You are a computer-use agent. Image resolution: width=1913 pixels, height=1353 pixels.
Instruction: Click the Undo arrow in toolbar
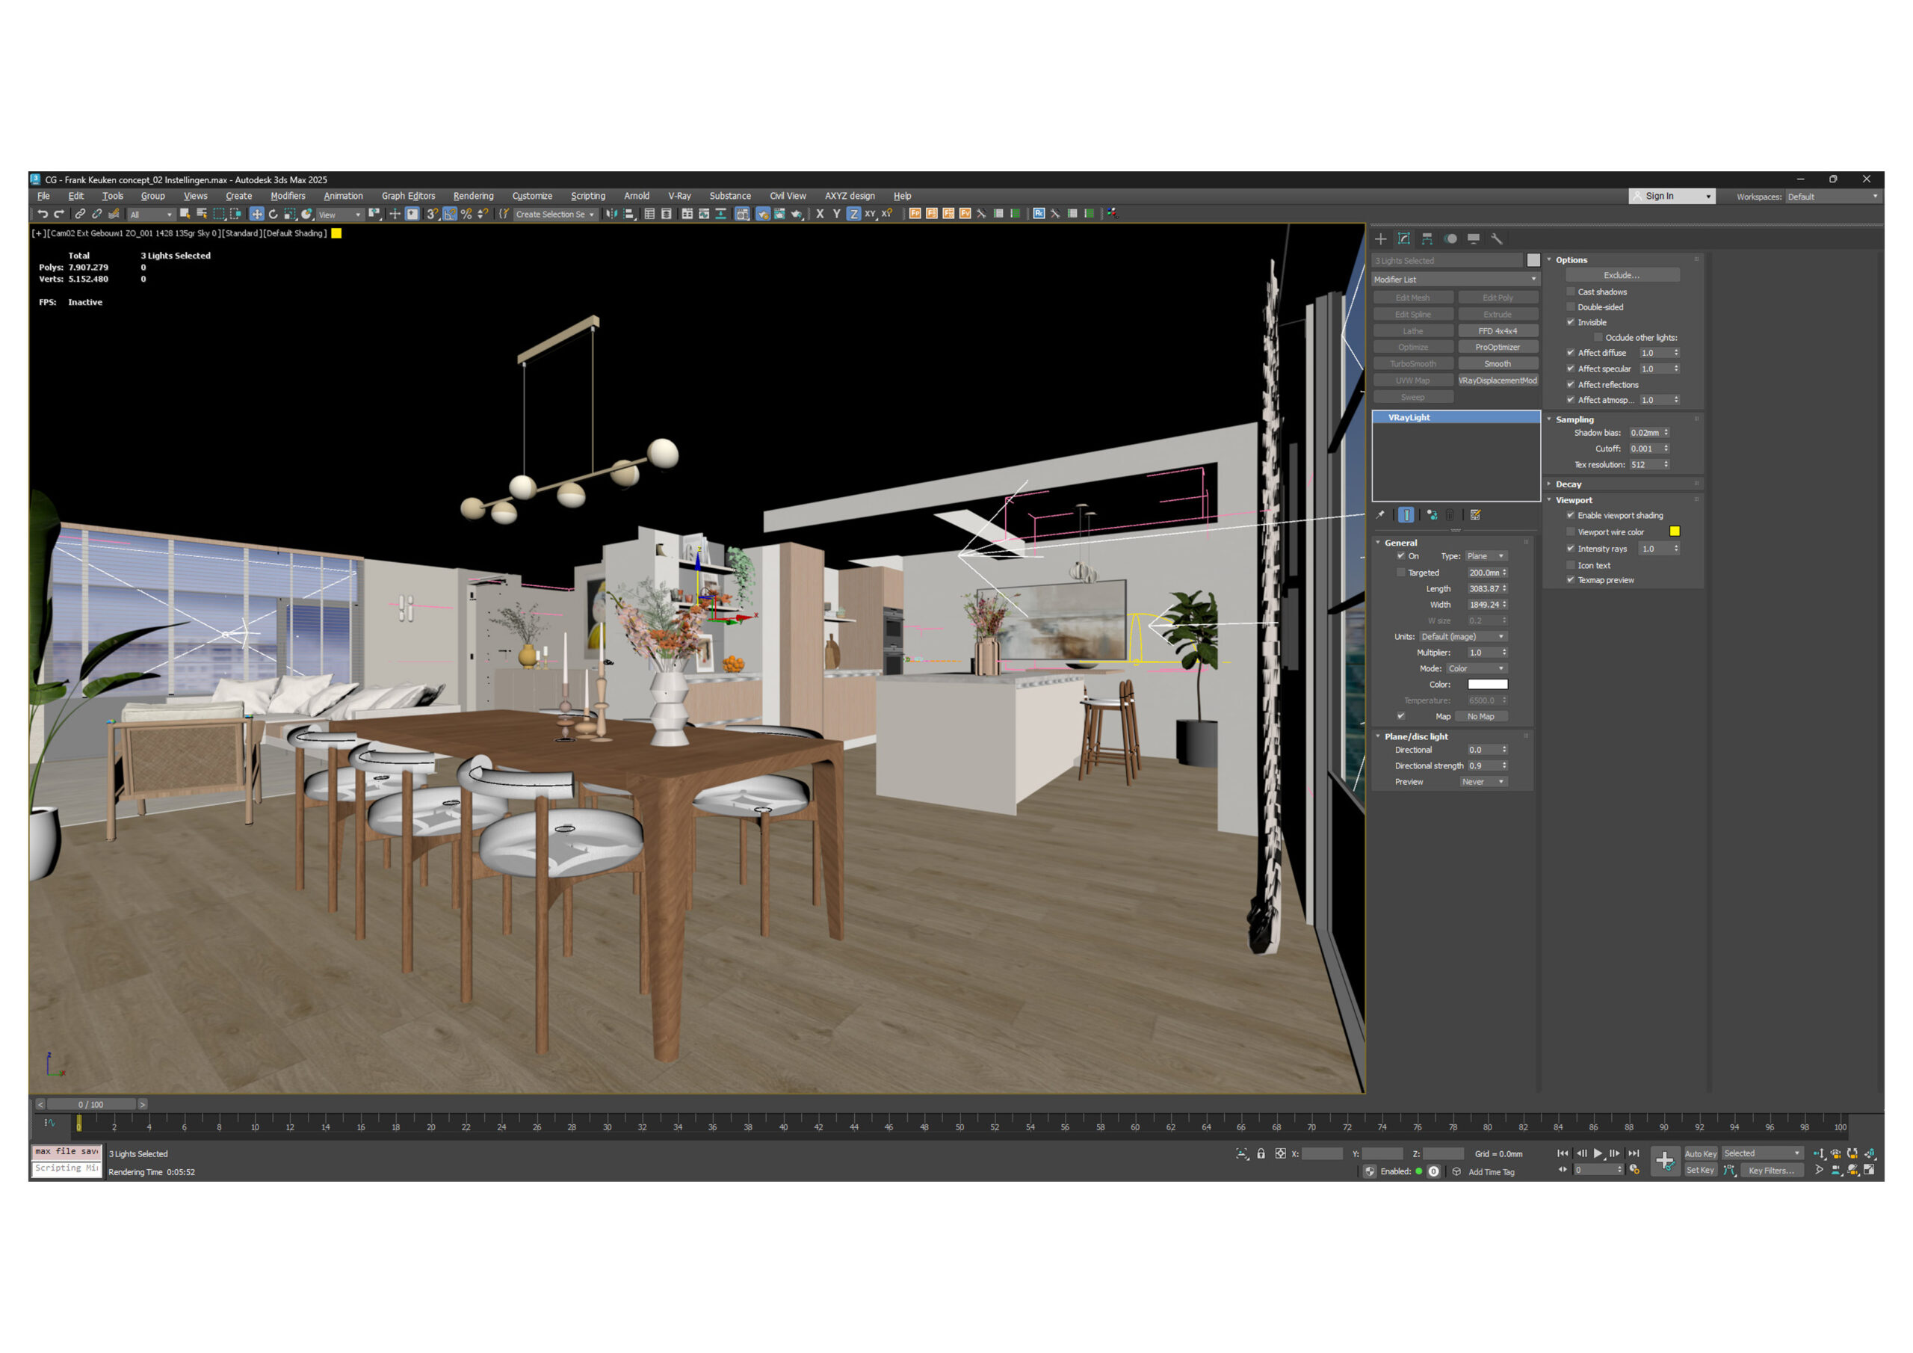43,215
